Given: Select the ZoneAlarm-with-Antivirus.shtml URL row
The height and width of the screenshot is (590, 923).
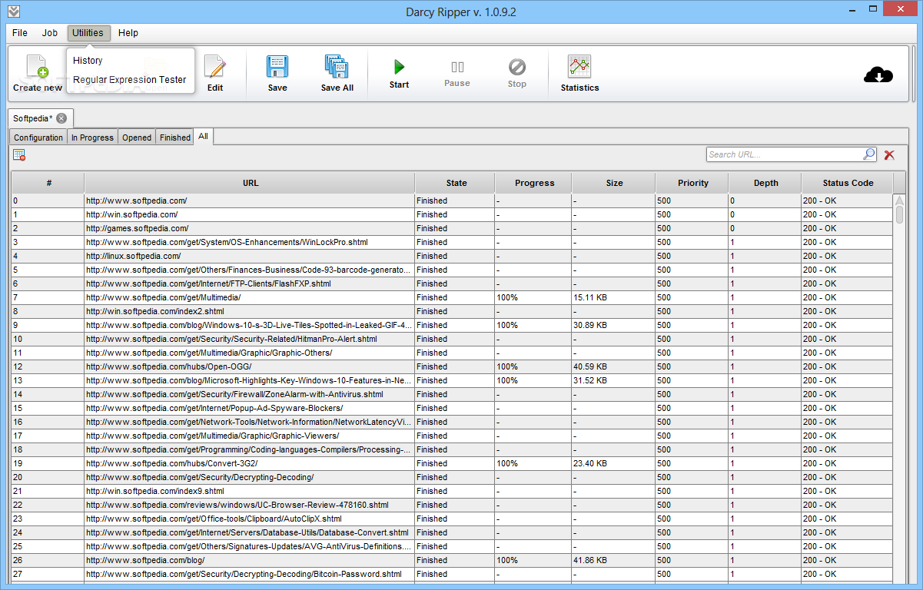Looking at the screenshot, I should pos(452,394).
